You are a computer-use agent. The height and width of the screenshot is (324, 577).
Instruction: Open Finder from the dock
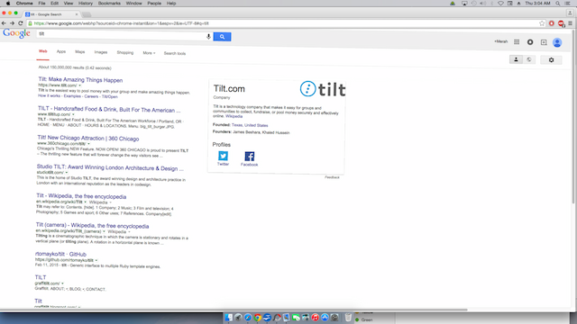point(229,318)
